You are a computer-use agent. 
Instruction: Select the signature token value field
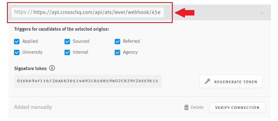click(x=88, y=81)
